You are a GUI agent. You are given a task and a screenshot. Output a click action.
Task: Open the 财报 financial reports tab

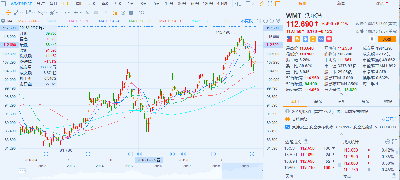pyautogui.click(x=388, y=101)
